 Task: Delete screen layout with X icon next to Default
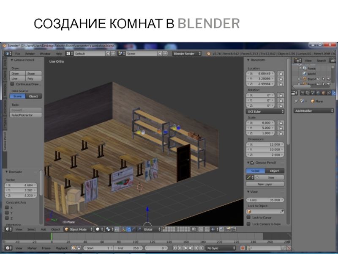(113, 53)
